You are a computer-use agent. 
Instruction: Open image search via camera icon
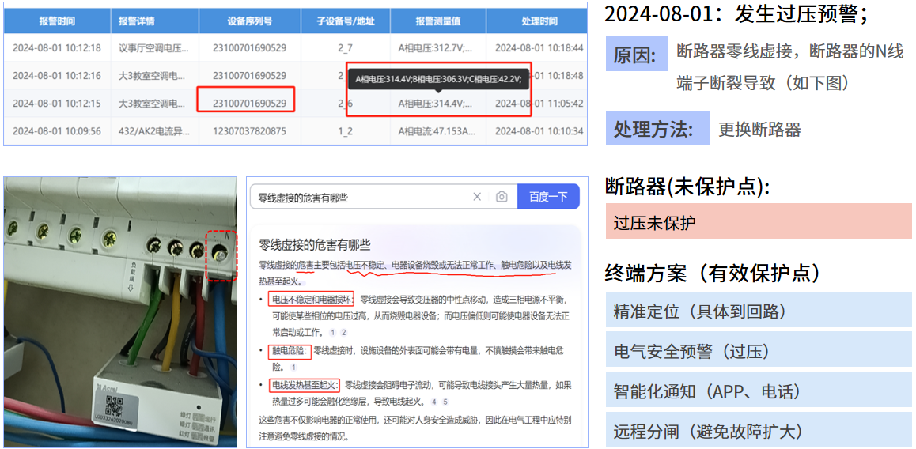[502, 198]
